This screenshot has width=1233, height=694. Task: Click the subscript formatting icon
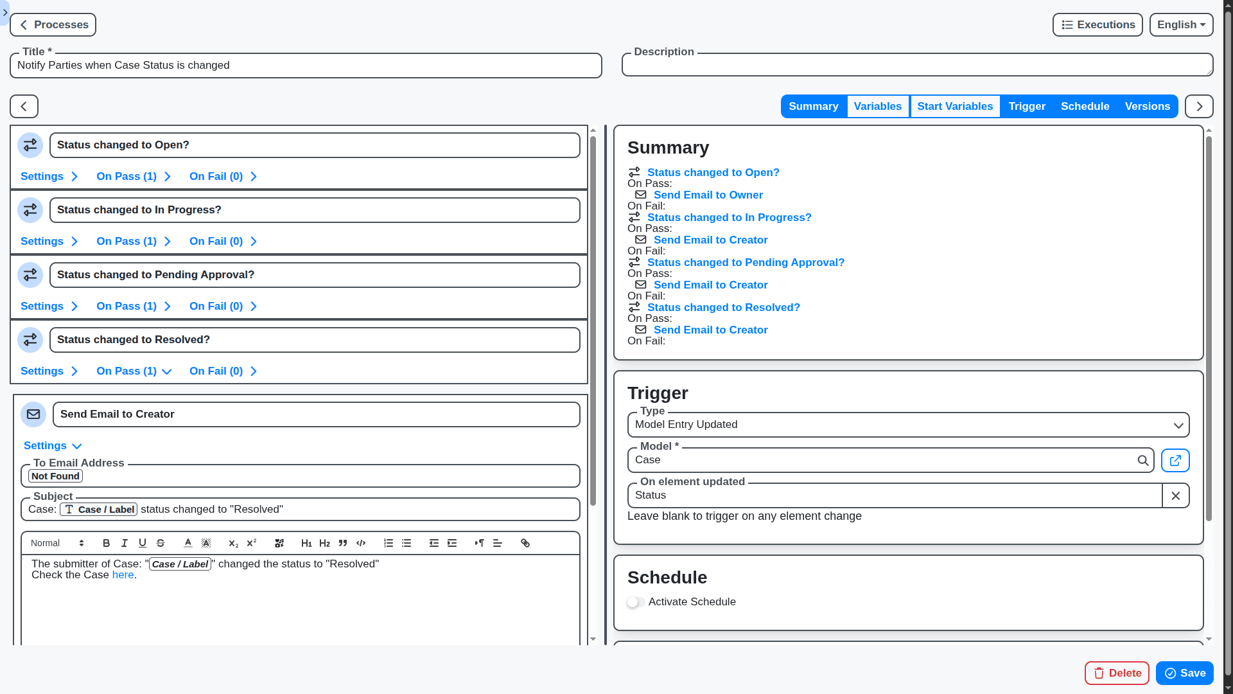[233, 543]
